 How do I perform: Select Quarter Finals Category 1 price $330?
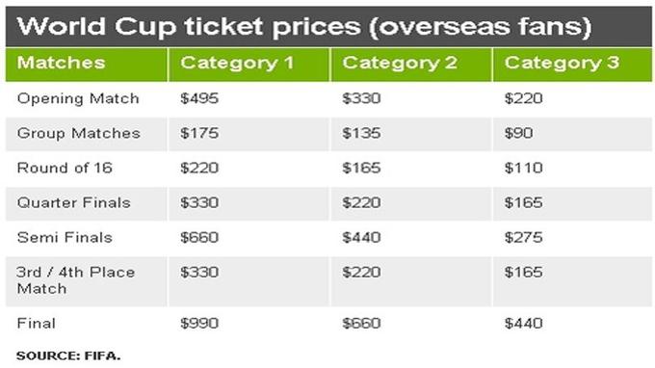(199, 202)
